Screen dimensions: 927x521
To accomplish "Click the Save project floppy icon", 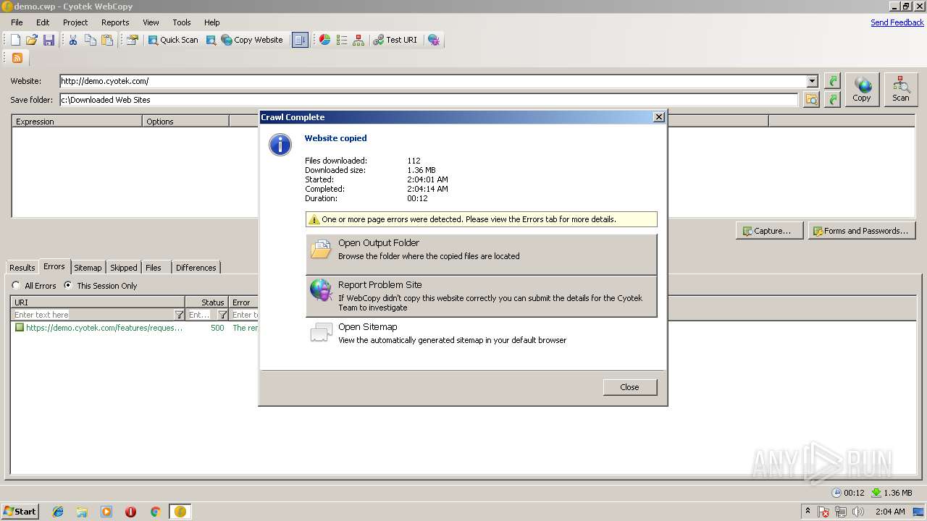I will click(x=49, y=40).
